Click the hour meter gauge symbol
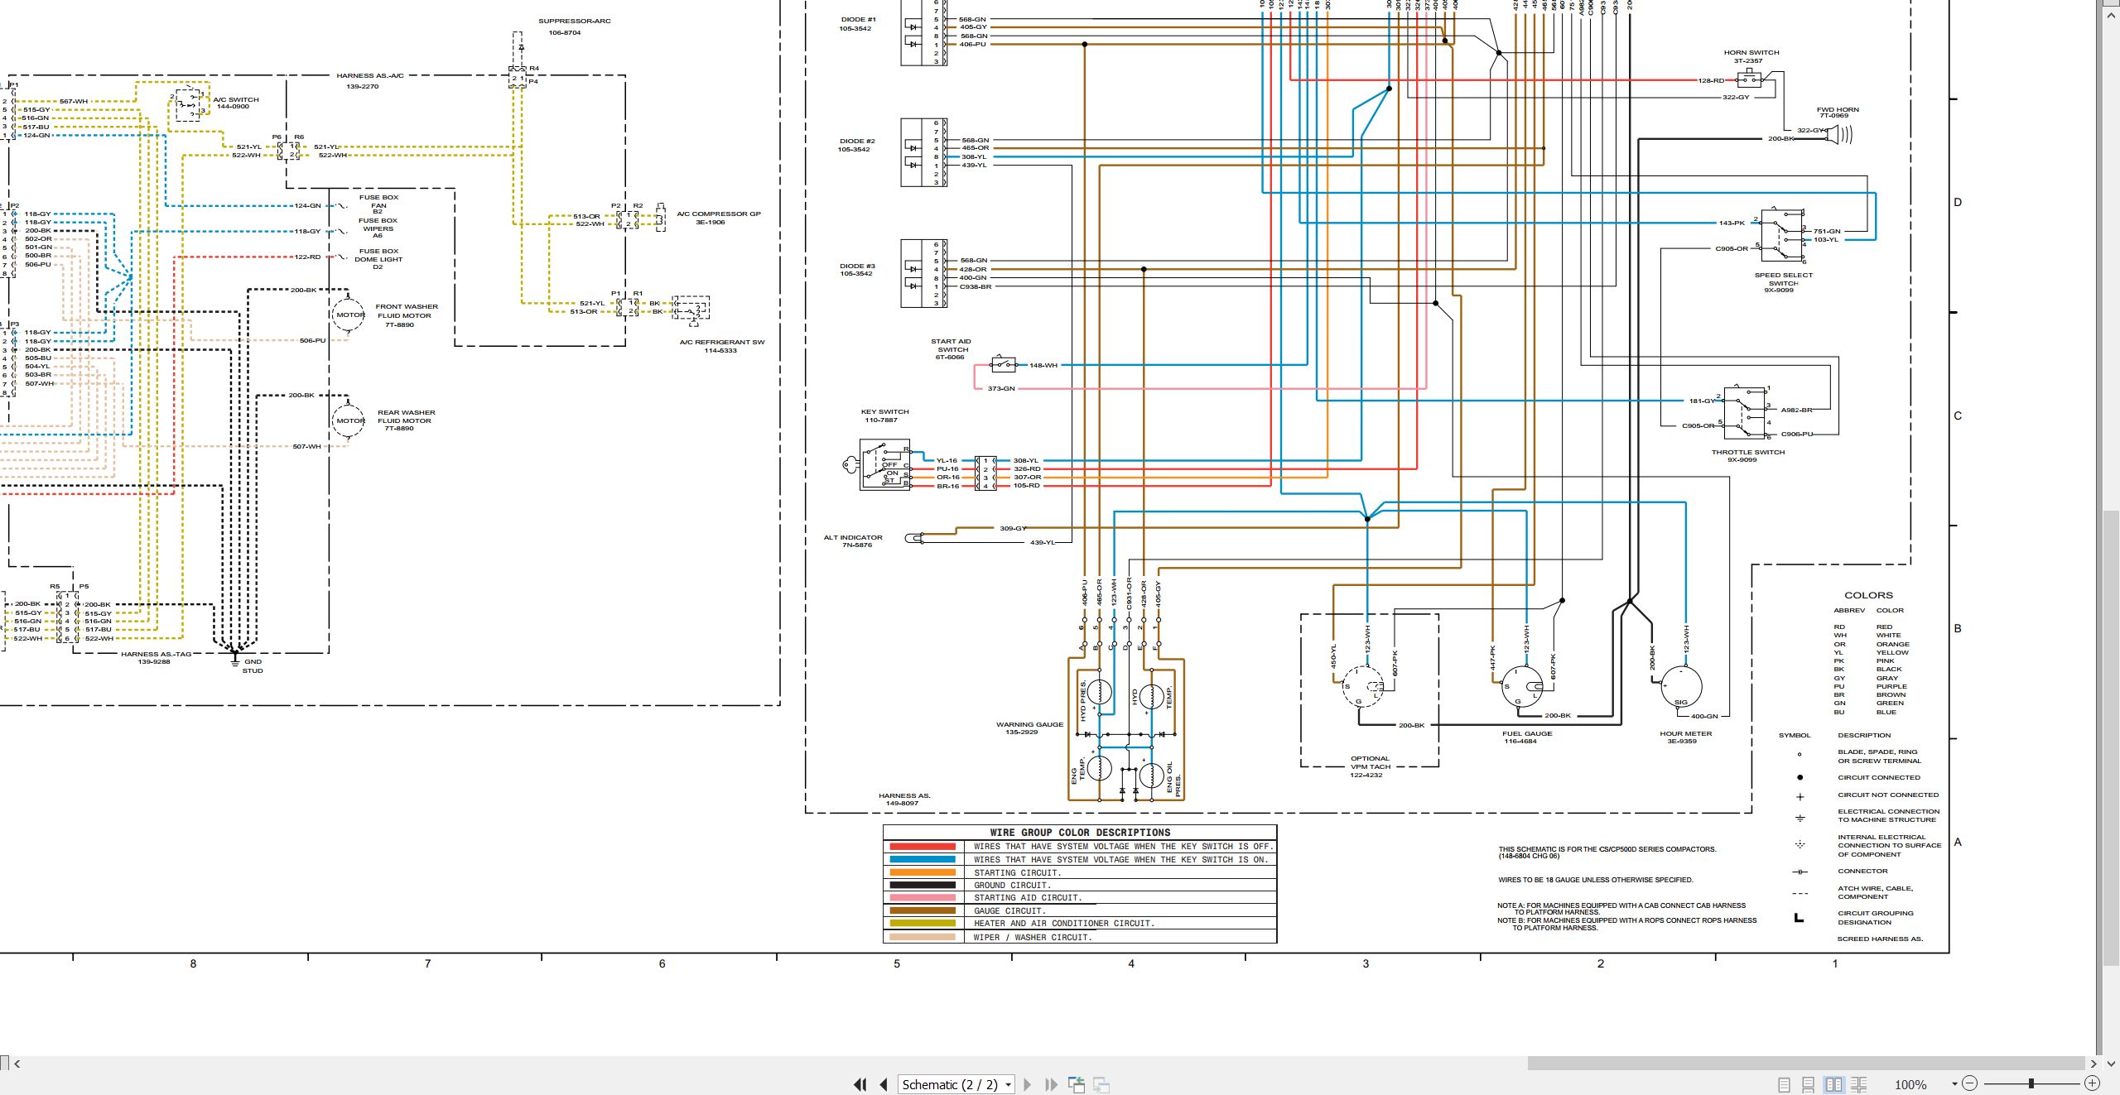This screenshot has height=1095, width=2120. pyautogui.click(x=1682, y=687)
